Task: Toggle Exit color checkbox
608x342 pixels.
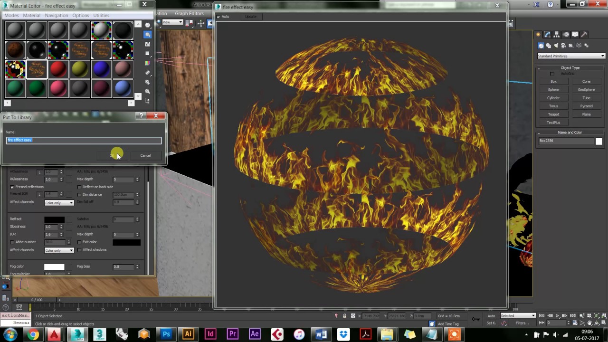Action: [x=79, y=242]
